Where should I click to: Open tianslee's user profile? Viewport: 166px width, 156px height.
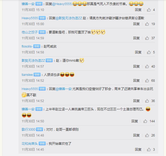(x=27, y=75)
